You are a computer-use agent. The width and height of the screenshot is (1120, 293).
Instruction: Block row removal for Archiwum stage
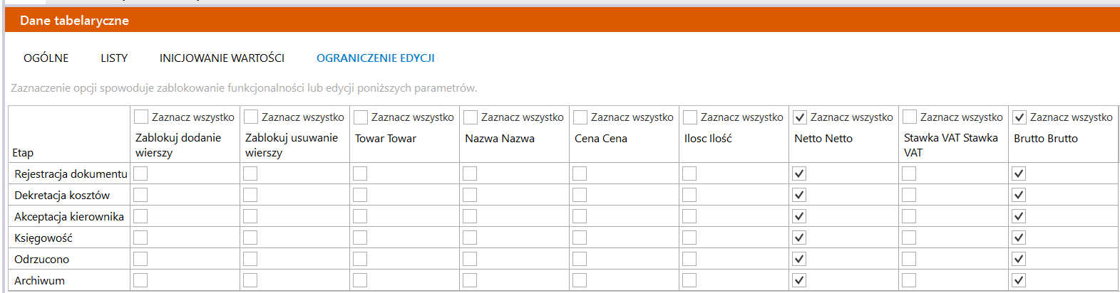point(250,280)
